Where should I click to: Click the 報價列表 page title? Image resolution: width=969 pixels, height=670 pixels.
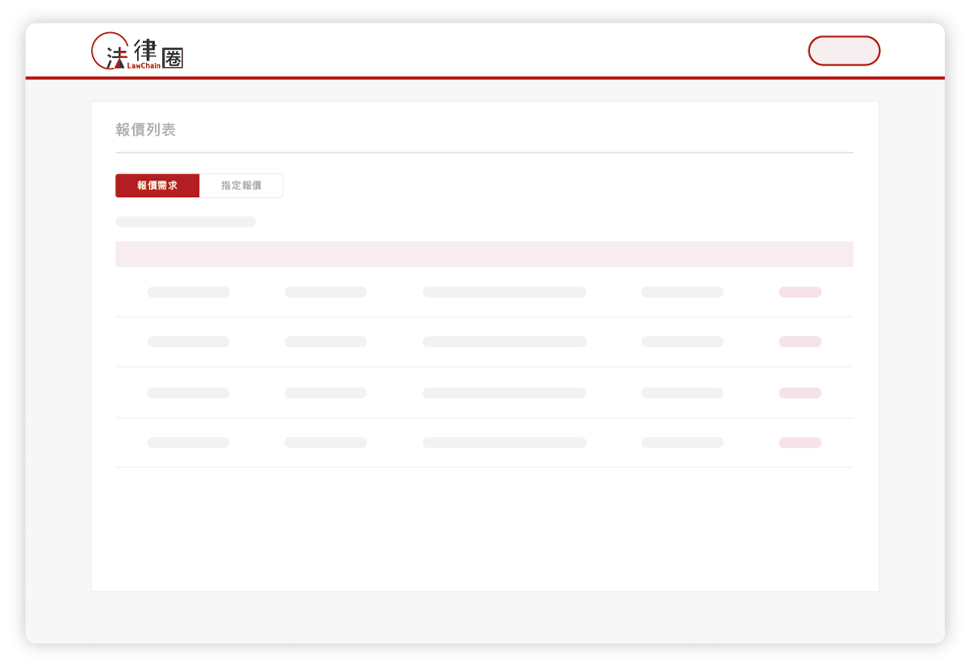pos(146,129)
